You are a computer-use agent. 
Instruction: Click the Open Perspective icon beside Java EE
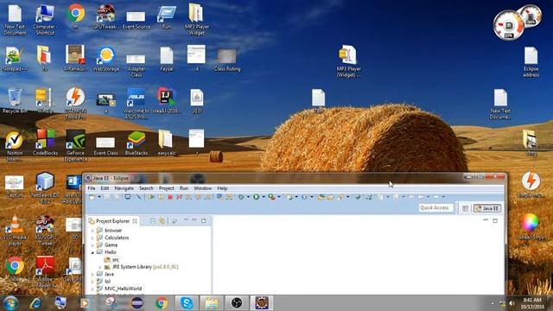click(x=465, y=208)
